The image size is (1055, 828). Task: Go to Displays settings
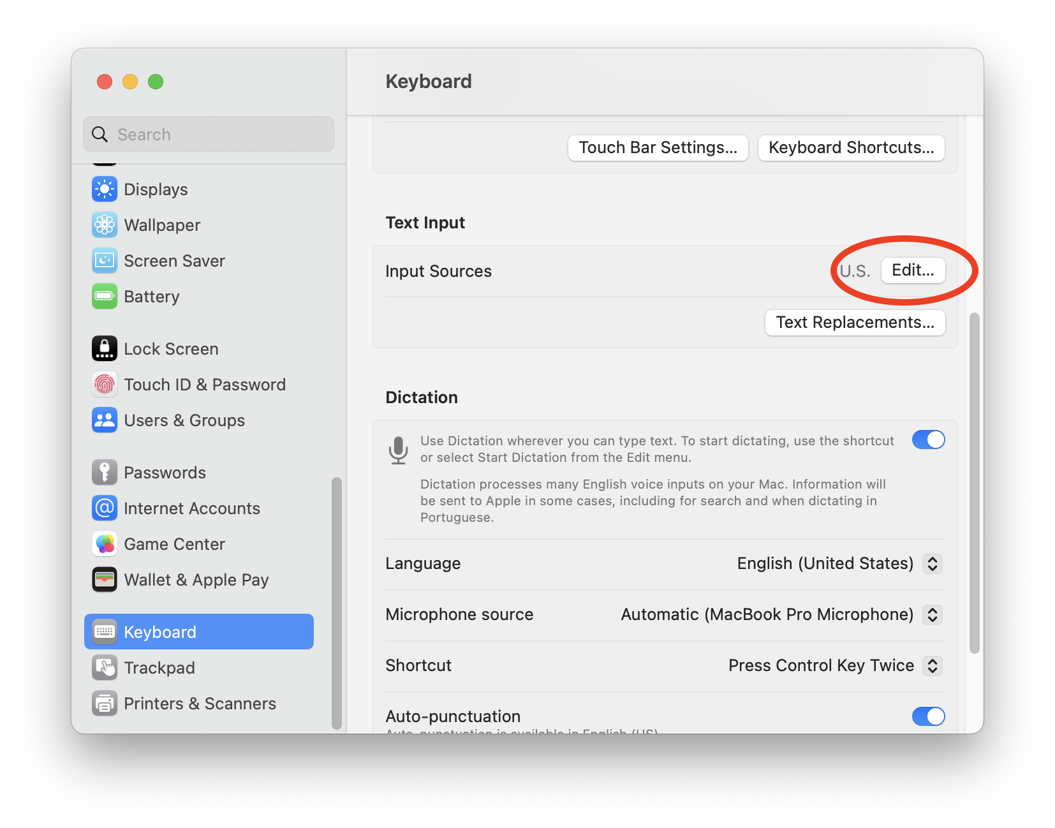coord(199,189)
